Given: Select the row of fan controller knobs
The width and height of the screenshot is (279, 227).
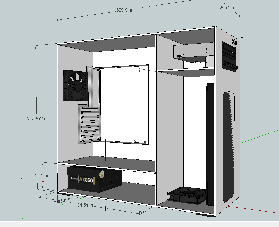Looking at the screenshot, I should coord(230,65).
